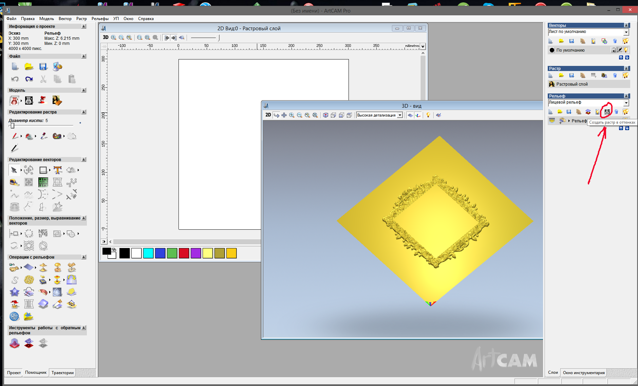Image resolution: width=638 pixels, height=386 pixels.
Task: Select the Растровый слой layer
Action: pos(589,84)
